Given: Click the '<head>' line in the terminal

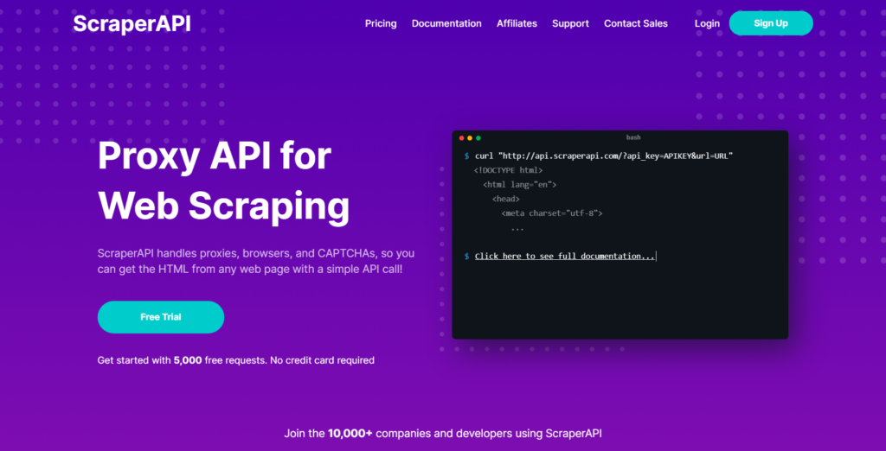Looking at the screenshot, I should 505,199.
